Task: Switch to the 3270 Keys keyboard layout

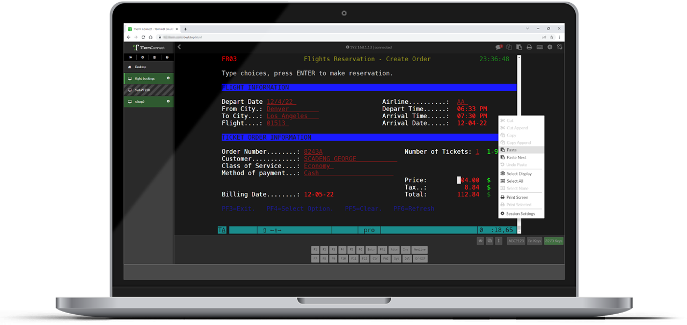Action: 553,241
